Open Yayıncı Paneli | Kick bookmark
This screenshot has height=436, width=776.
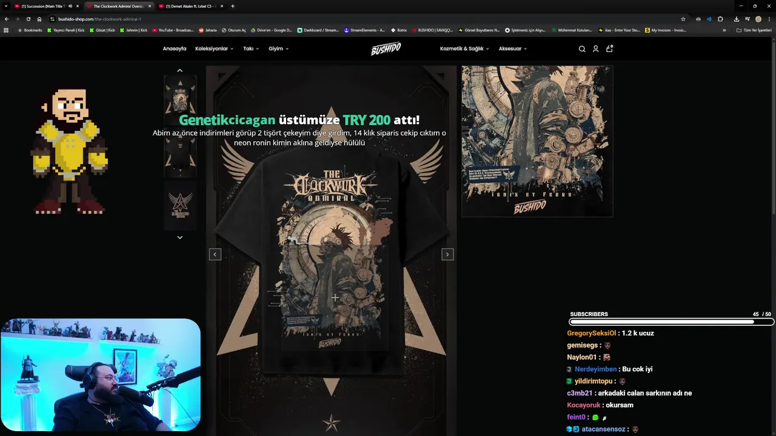pos(65,30)
